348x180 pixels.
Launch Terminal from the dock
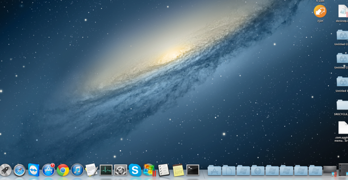[x=193, y=170]
